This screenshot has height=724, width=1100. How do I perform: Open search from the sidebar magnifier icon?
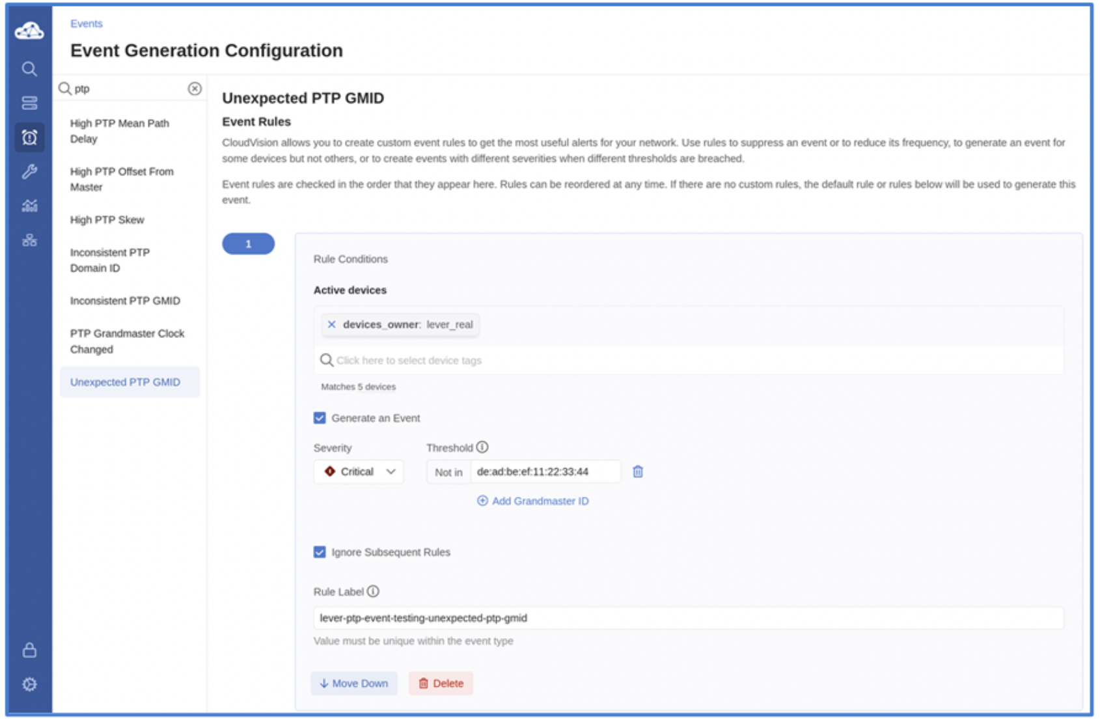pos(29,69)
